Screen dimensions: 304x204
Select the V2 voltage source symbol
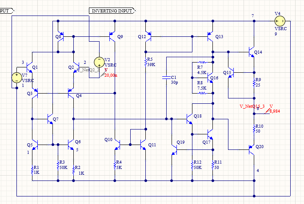coord(99,62)
